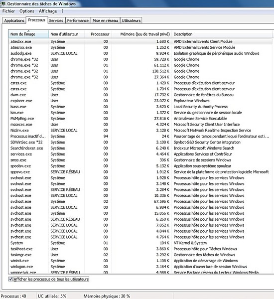Select the spoolsv.exe process

(140, 166)
